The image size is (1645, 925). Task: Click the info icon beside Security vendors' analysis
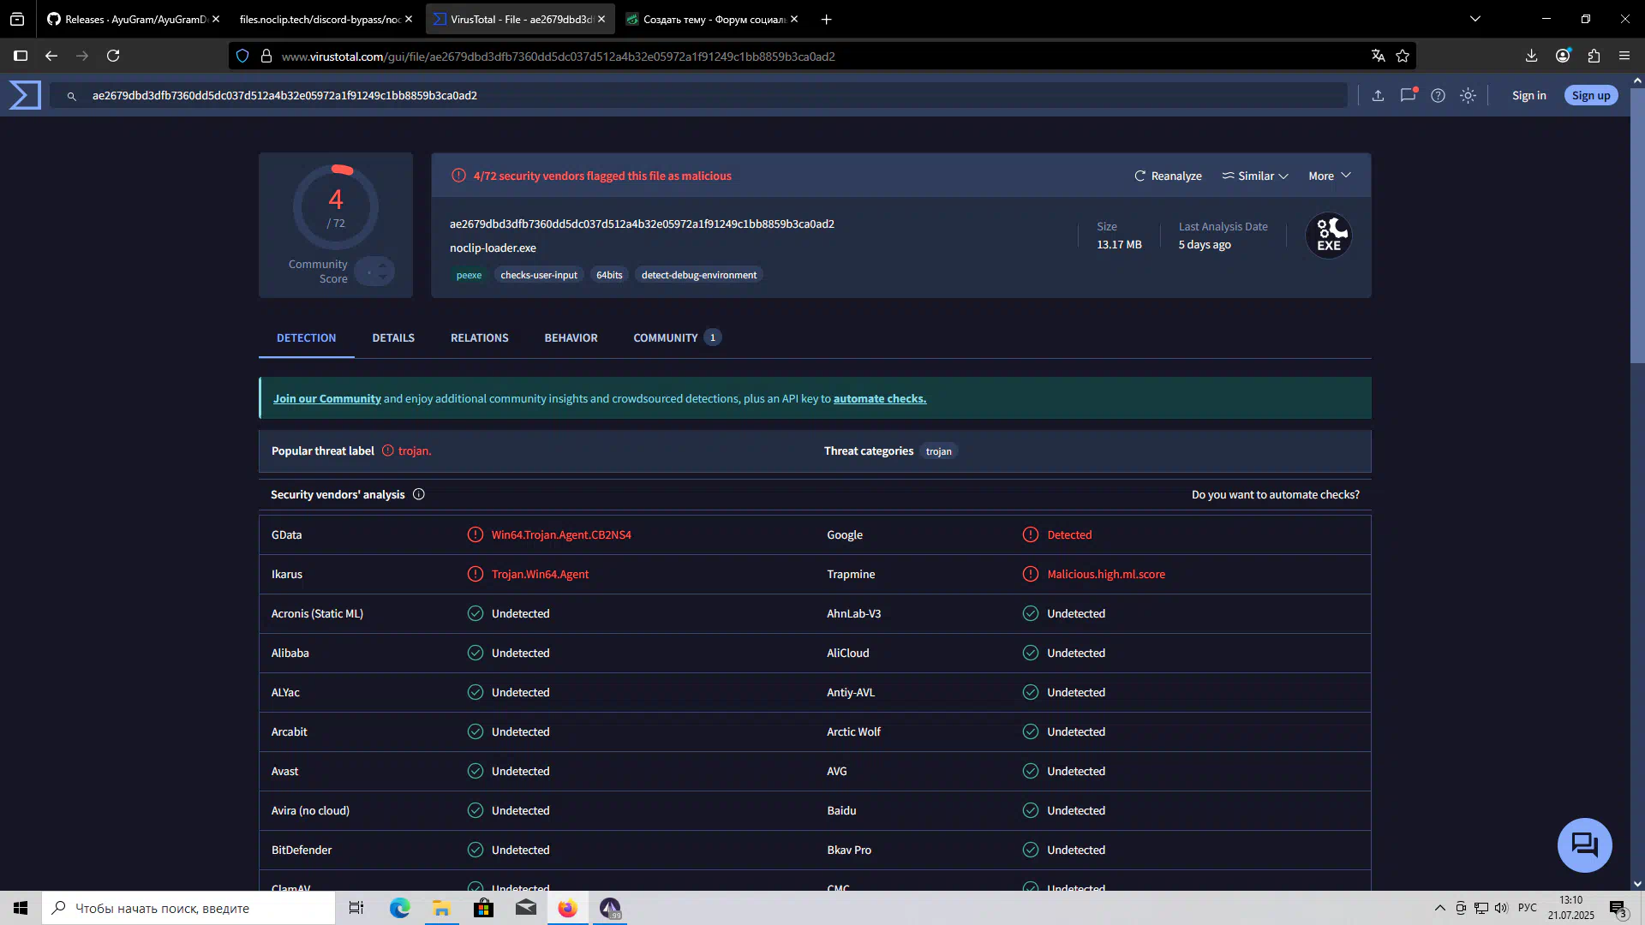point(419,495)
